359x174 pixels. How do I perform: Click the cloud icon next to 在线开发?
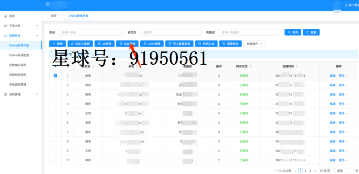click(x=6, y=36)
